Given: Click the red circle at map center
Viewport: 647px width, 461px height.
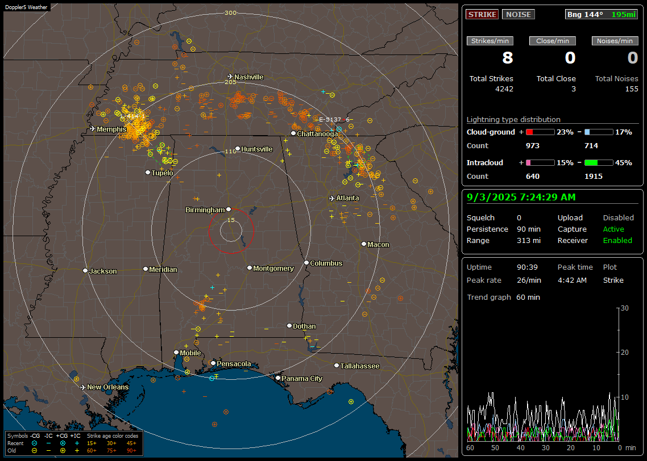Looking at the screenshot, I should (x=231, y=230).
